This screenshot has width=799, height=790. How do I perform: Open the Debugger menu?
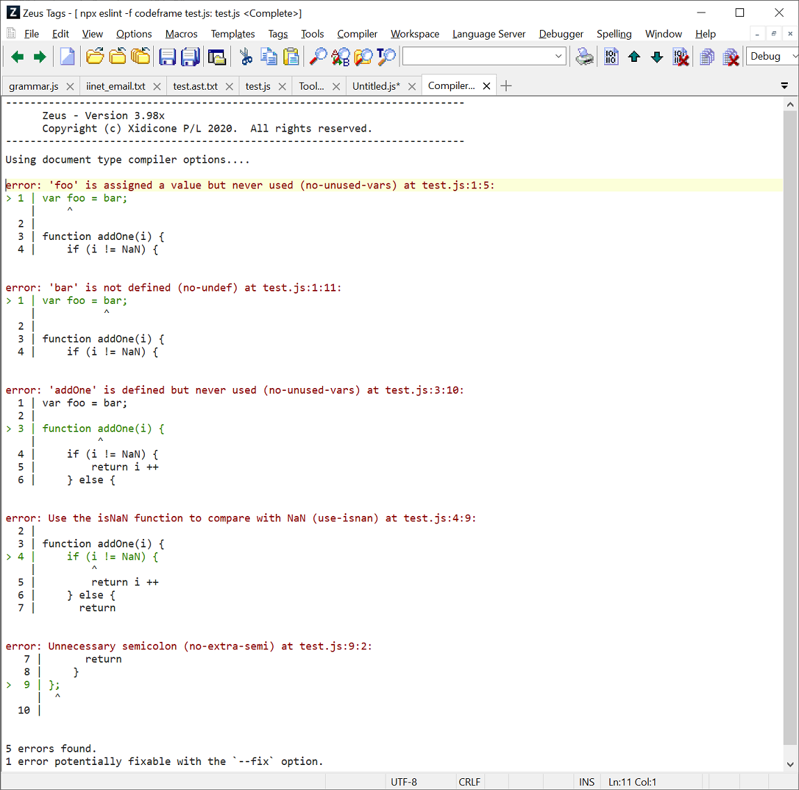tap(561, 33)
